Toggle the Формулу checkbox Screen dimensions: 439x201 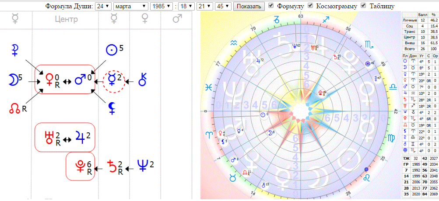[x=271, y=6]
